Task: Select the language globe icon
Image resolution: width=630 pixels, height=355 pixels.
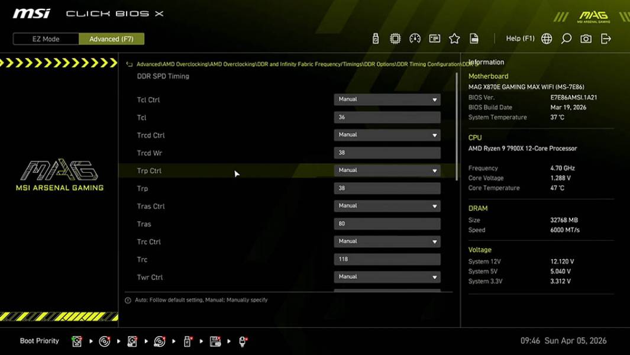Action: (x=546, y=38)
